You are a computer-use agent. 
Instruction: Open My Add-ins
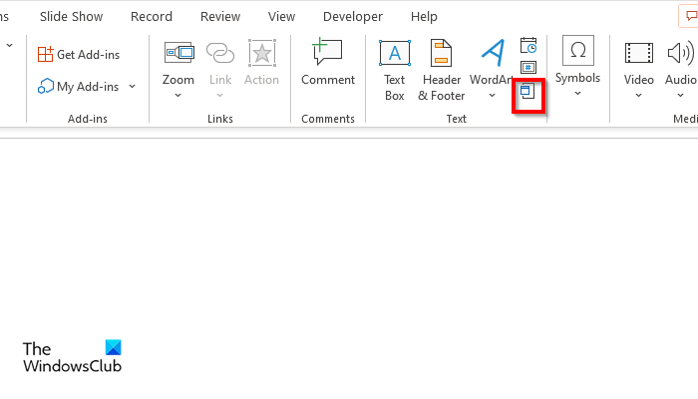(x=79, y=87)
